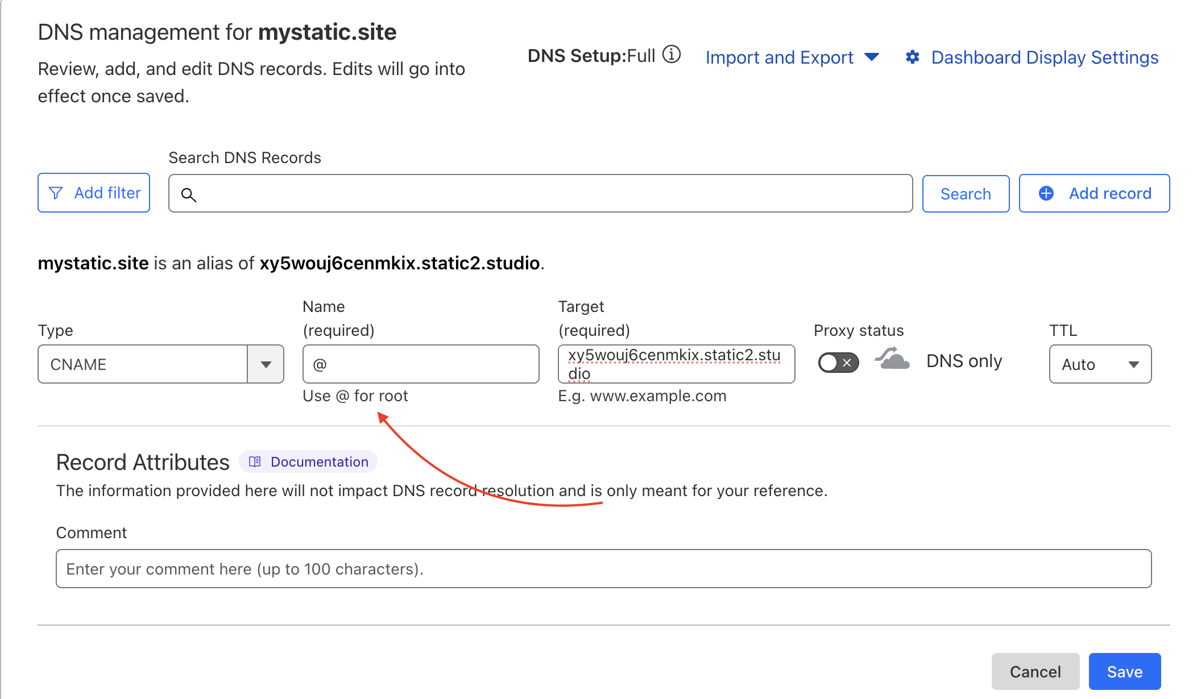Image resolution: width=1193 pixels, height=699 pixels.
Task: Open the TTL Auto dropdown
Action: click(1100, 364)
